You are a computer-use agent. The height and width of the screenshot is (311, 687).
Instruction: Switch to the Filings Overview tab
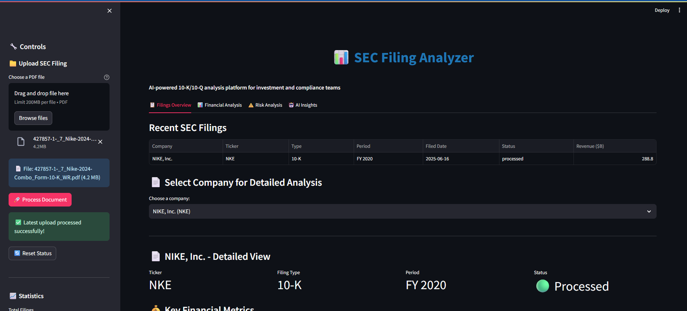pos(170,105)
